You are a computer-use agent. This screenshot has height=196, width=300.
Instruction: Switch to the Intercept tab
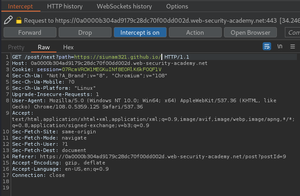(x=20, y=6)
